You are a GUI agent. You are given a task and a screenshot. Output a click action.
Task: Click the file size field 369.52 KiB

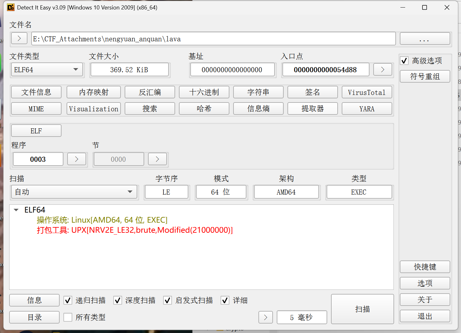coord(130,69)
